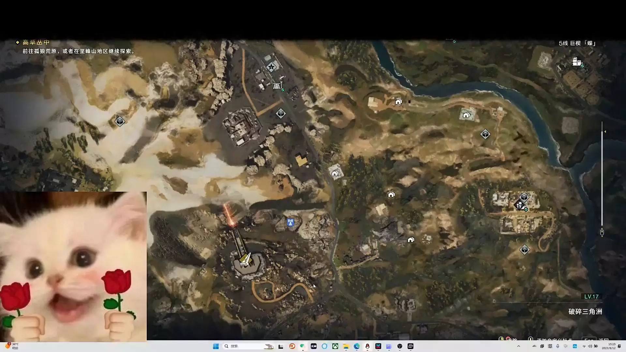This screenshot has width=626, height=352.
Task: Click the player position arrow on the map
Action: [246, 260]
